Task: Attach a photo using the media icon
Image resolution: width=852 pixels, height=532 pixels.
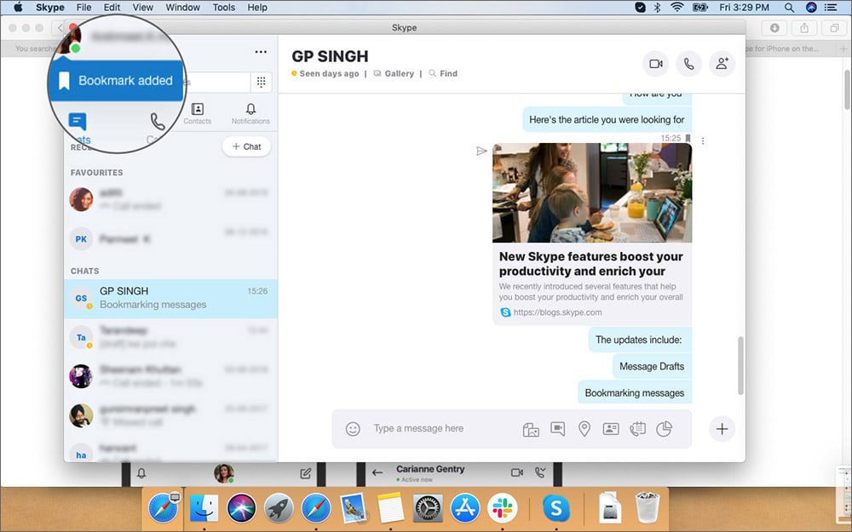Action: pyautogui.click(x=531, y=429)
